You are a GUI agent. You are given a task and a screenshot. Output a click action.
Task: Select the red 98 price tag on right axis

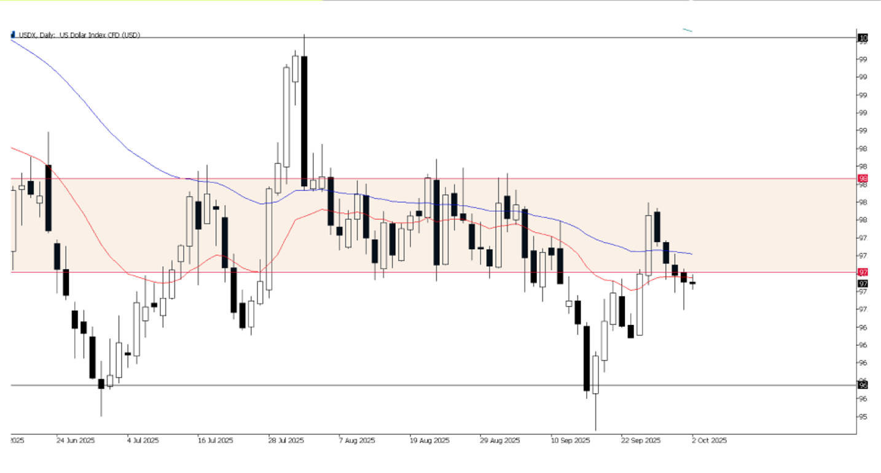[864, 178]
